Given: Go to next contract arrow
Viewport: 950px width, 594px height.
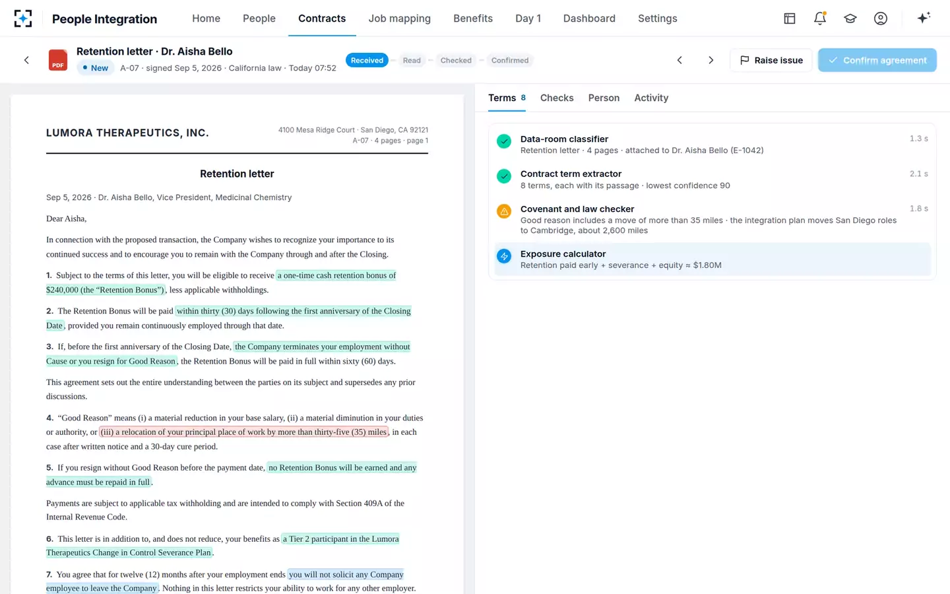Looking at the screenshot, I should pyautogui.click(x=711, y=60).
